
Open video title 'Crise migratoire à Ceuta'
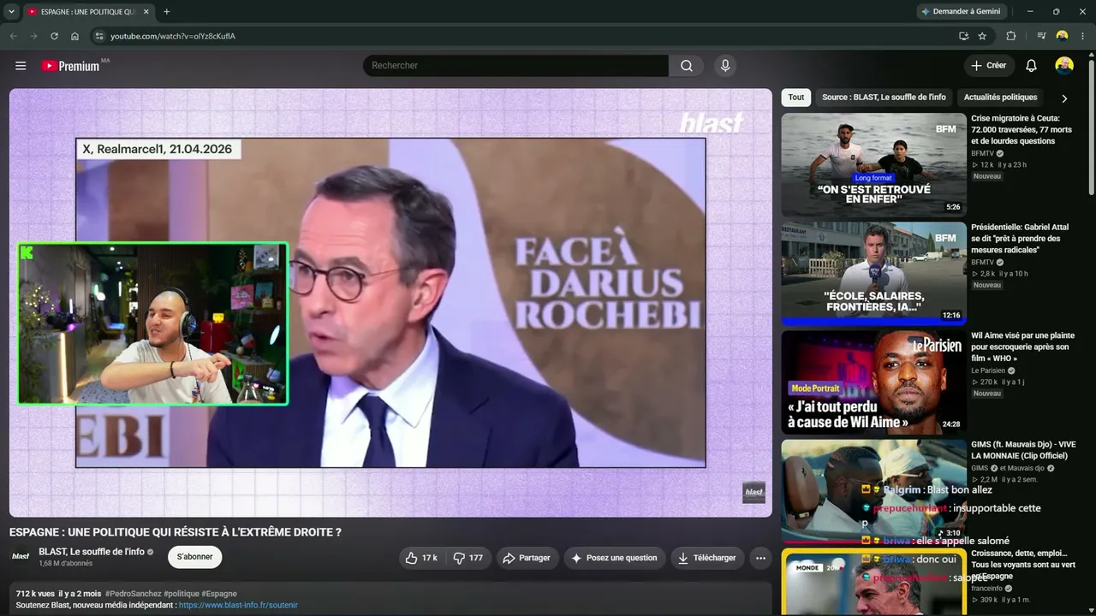tap(1022, 130)
